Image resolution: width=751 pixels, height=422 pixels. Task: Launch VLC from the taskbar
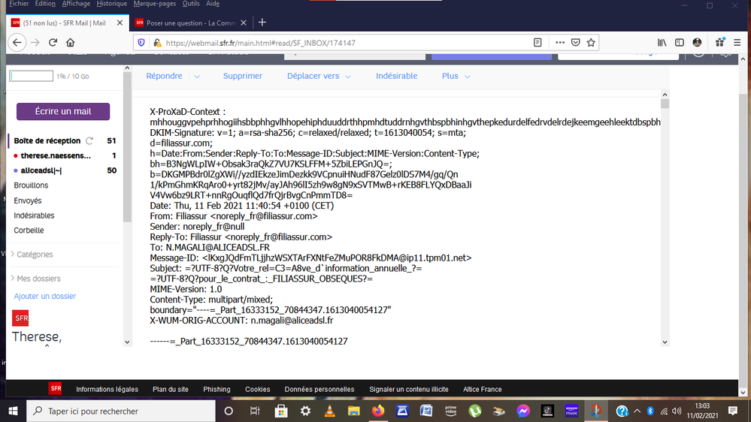(329, 411)
